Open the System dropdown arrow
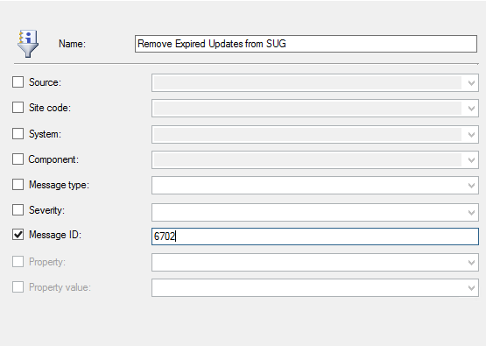 [x=471, y=135]
